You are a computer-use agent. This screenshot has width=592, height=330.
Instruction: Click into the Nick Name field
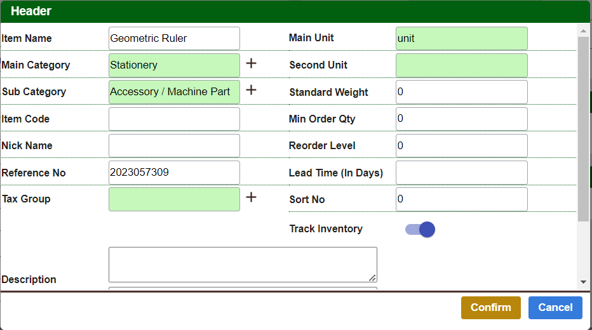coord(174,145)
